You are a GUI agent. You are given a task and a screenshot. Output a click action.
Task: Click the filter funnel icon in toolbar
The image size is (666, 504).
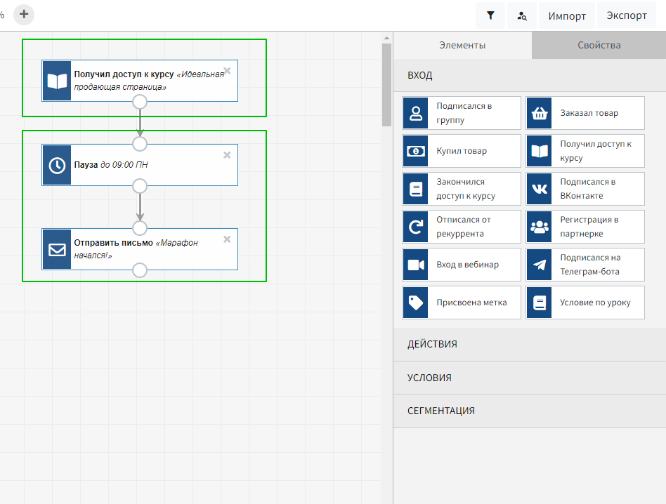tap(490, 15)
